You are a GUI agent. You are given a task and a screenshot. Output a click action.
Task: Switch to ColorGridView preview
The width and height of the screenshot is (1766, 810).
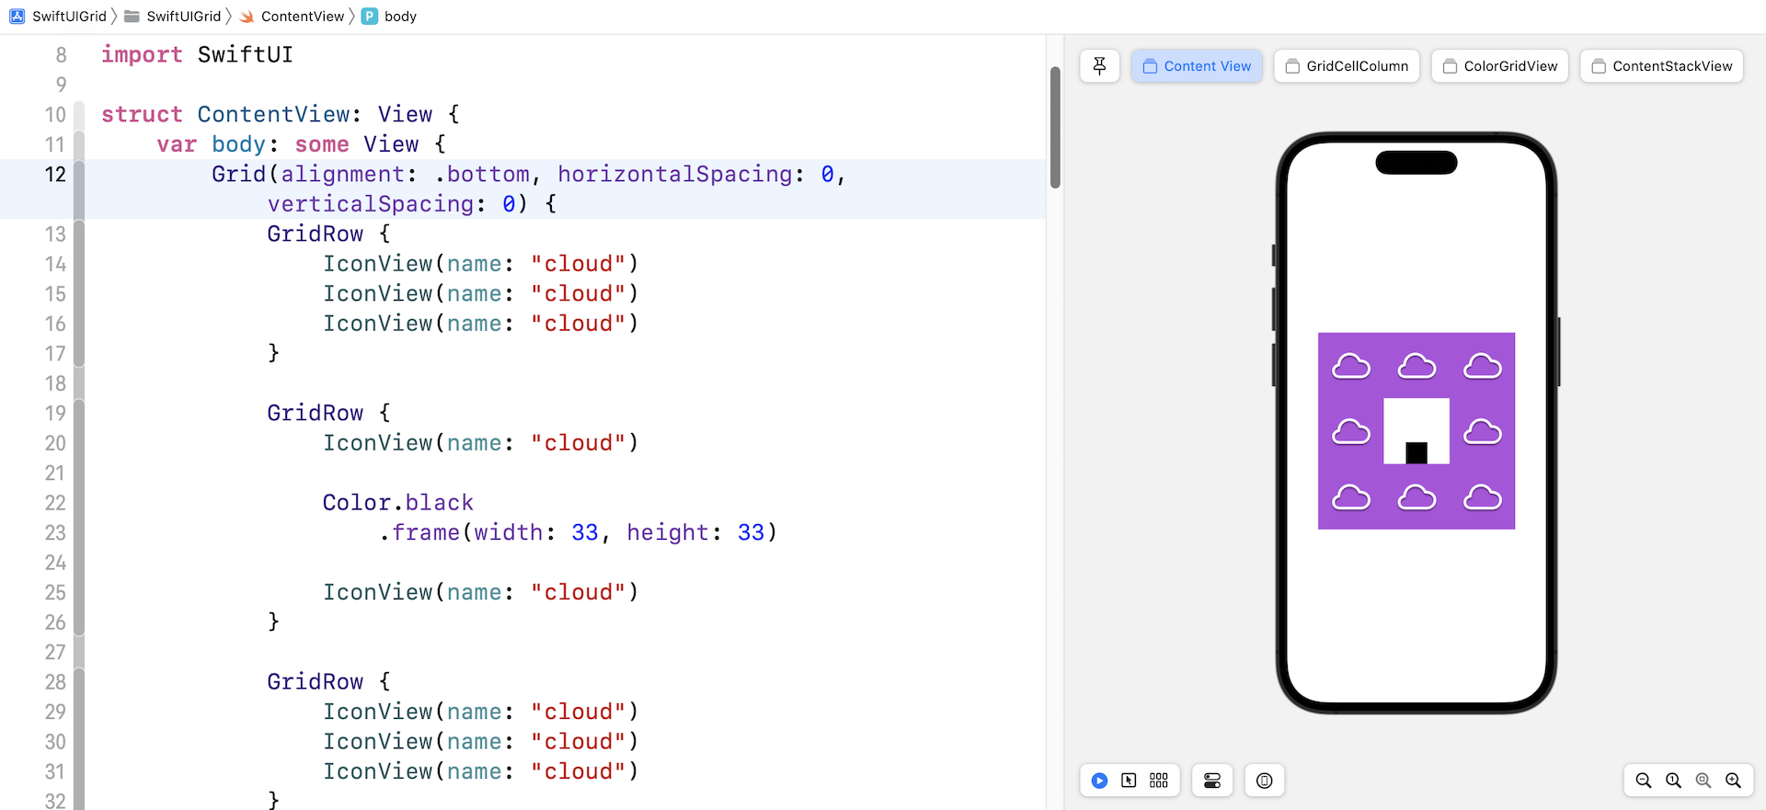click(1499, 66)
